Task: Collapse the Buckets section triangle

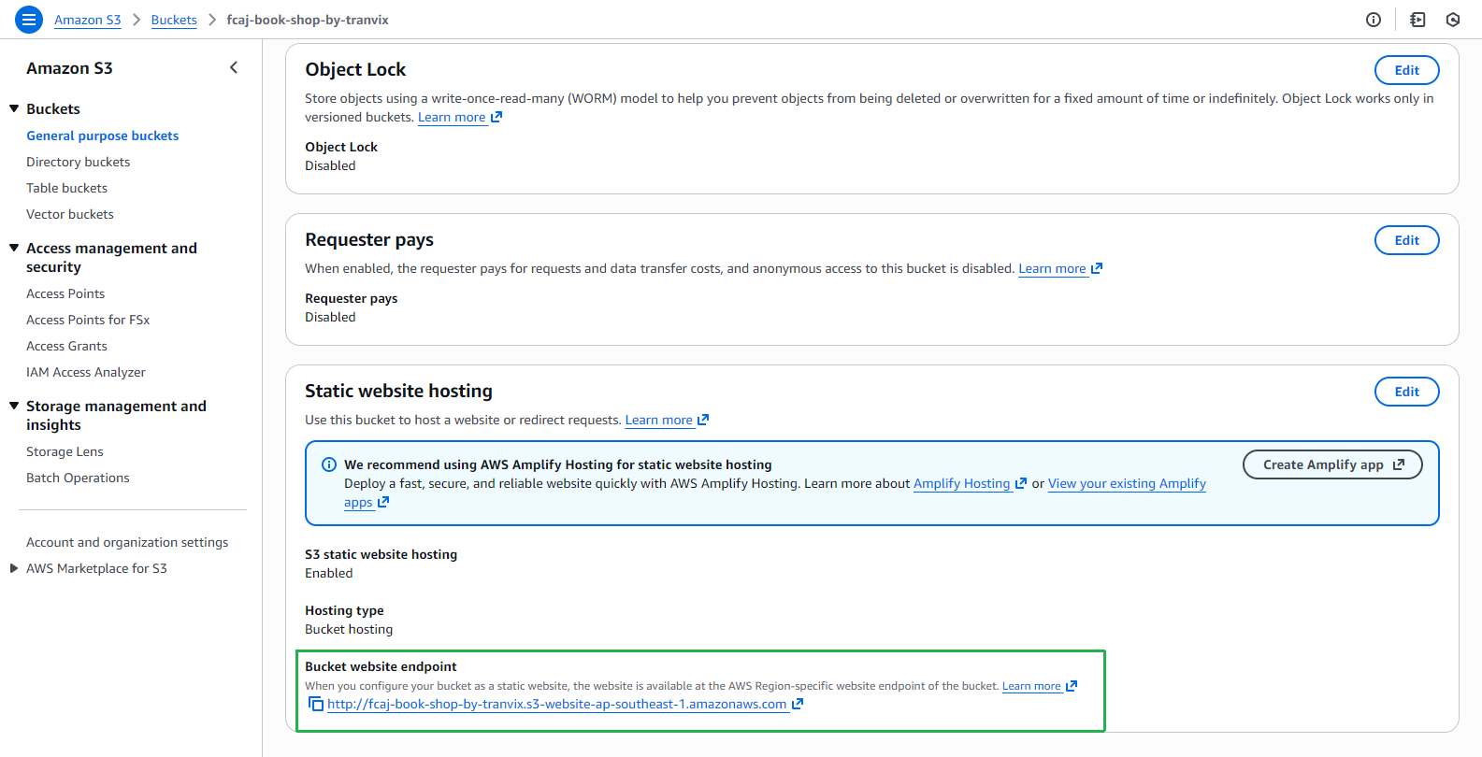Action: point(14,108)
